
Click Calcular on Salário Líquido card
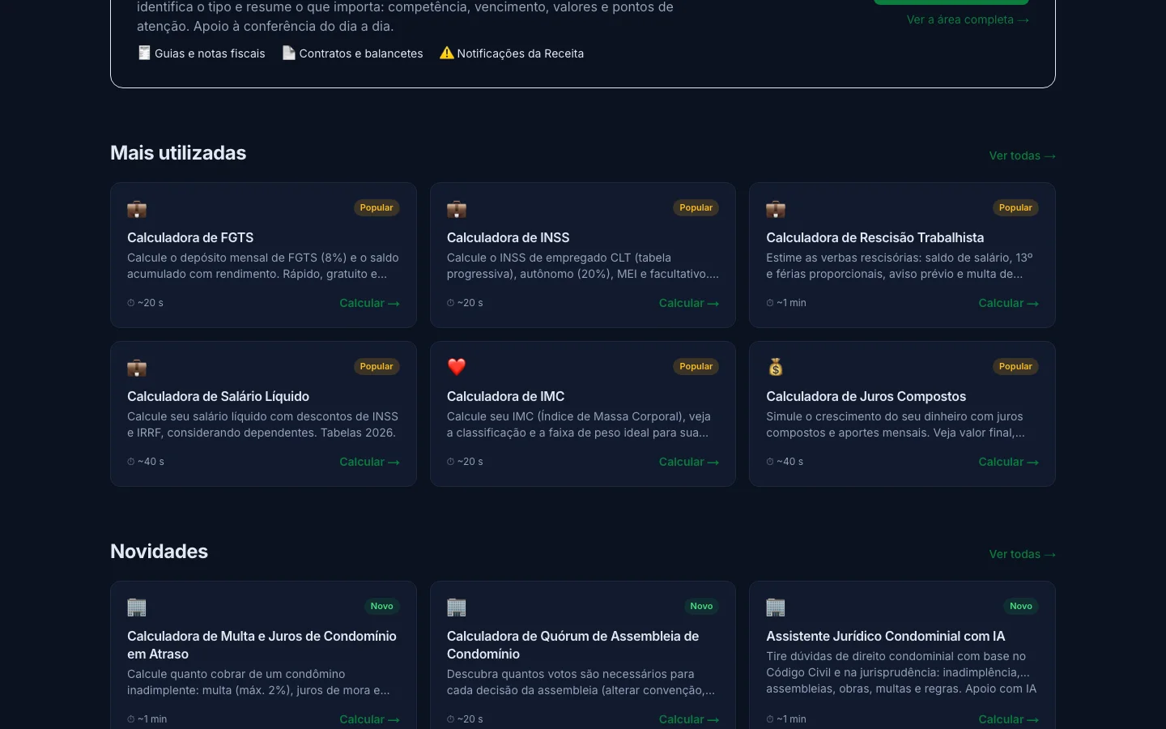click(369, 462)
